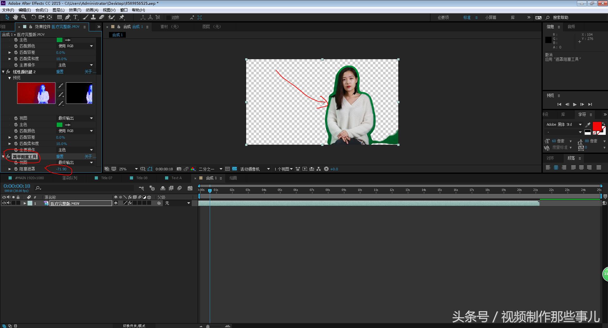The height and width of the screenshot is (328, 608).
Task: Switch to the Title 07 timeline tab
Action: point(106,178)
